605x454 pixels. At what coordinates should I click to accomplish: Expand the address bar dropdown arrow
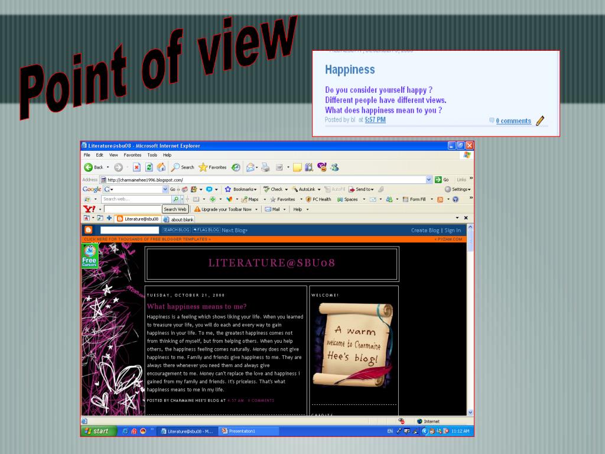429,180
